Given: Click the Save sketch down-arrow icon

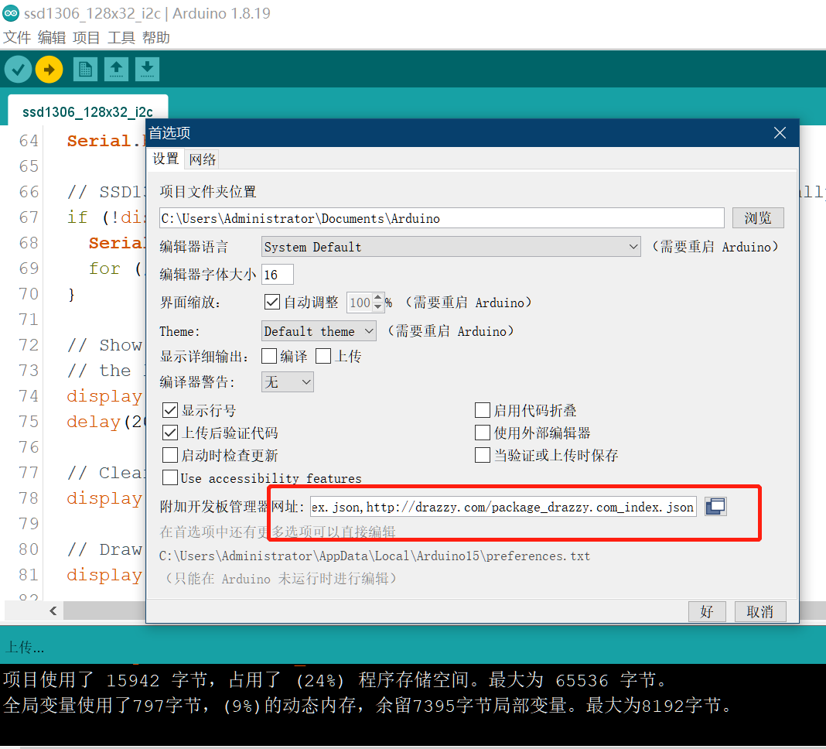Looking at the screenshot, I should (148, 70).
